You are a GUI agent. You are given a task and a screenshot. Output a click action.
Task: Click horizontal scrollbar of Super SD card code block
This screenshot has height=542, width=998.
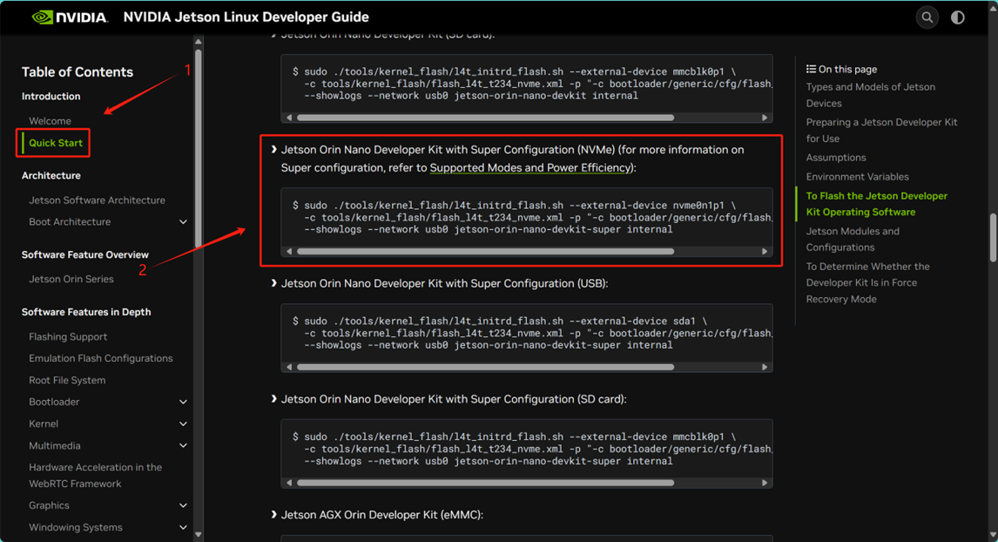pos(485,483)
